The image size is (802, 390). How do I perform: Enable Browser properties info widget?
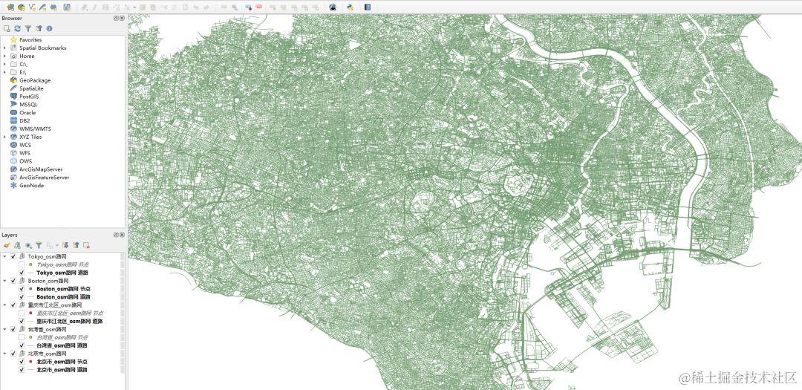tap(49, 29)
